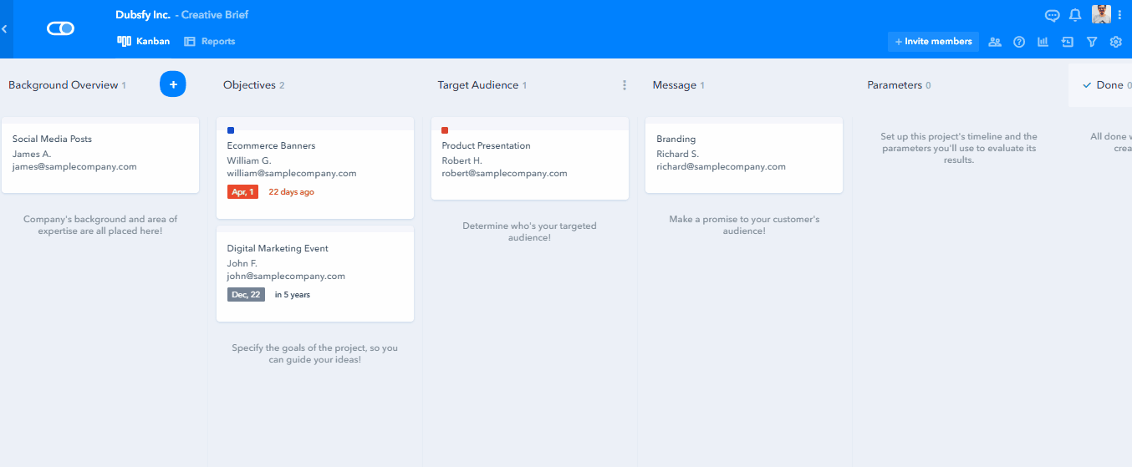Switch to the Reports tab
The width and height of the screenshot is (1132, 467).
pyautogui.click(x=210, y=41)
